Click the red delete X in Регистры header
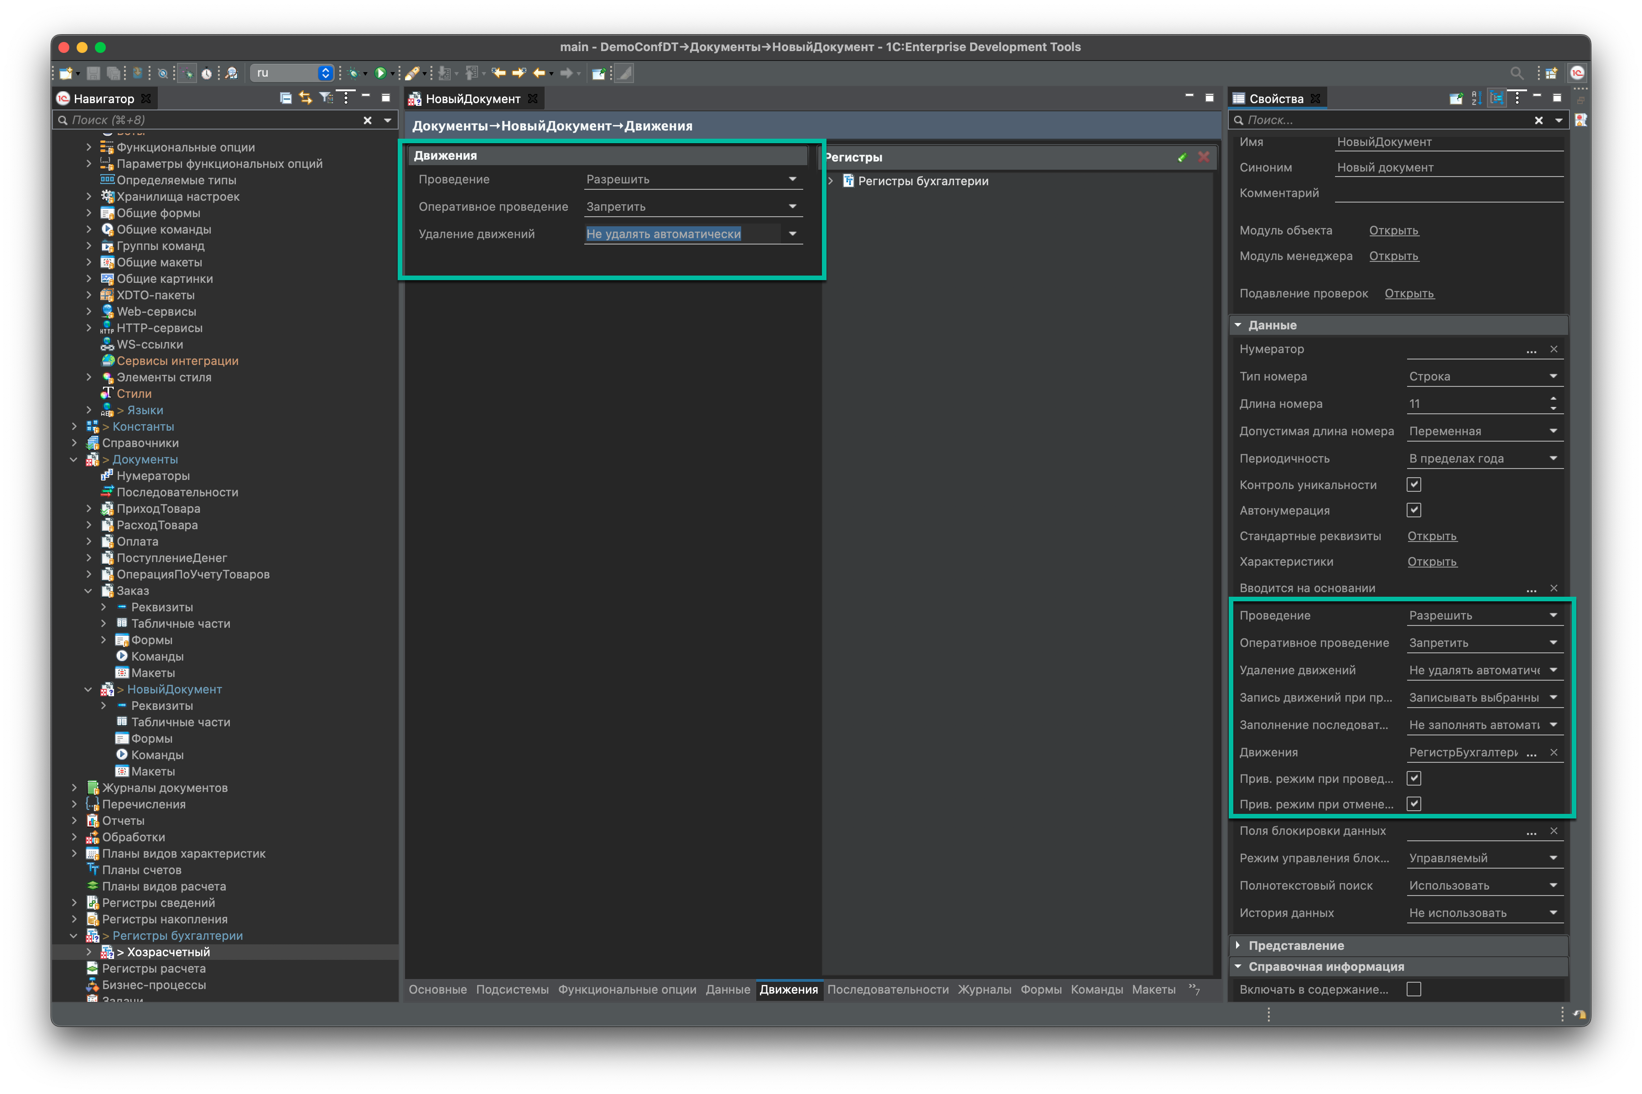The width and height of the screenshot is (1642, 1094). (1203, 157)
